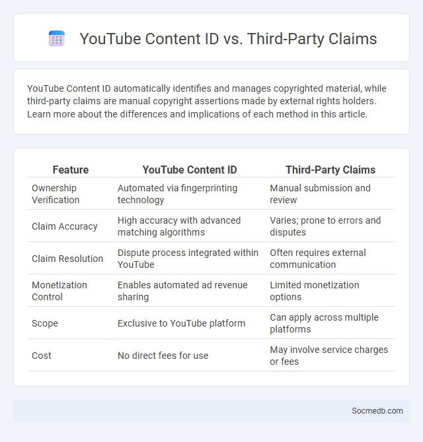Click 'Often requires external communication' cell

point(330,259)
